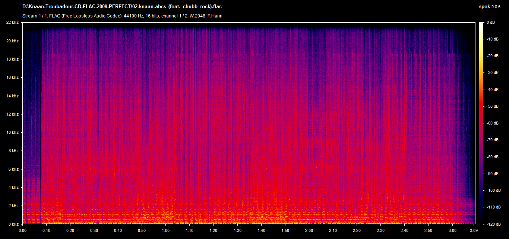Click the 4 kHz frequency label
Image resolution: width=509 pixels, height=239 pixels.
point(13,187)
